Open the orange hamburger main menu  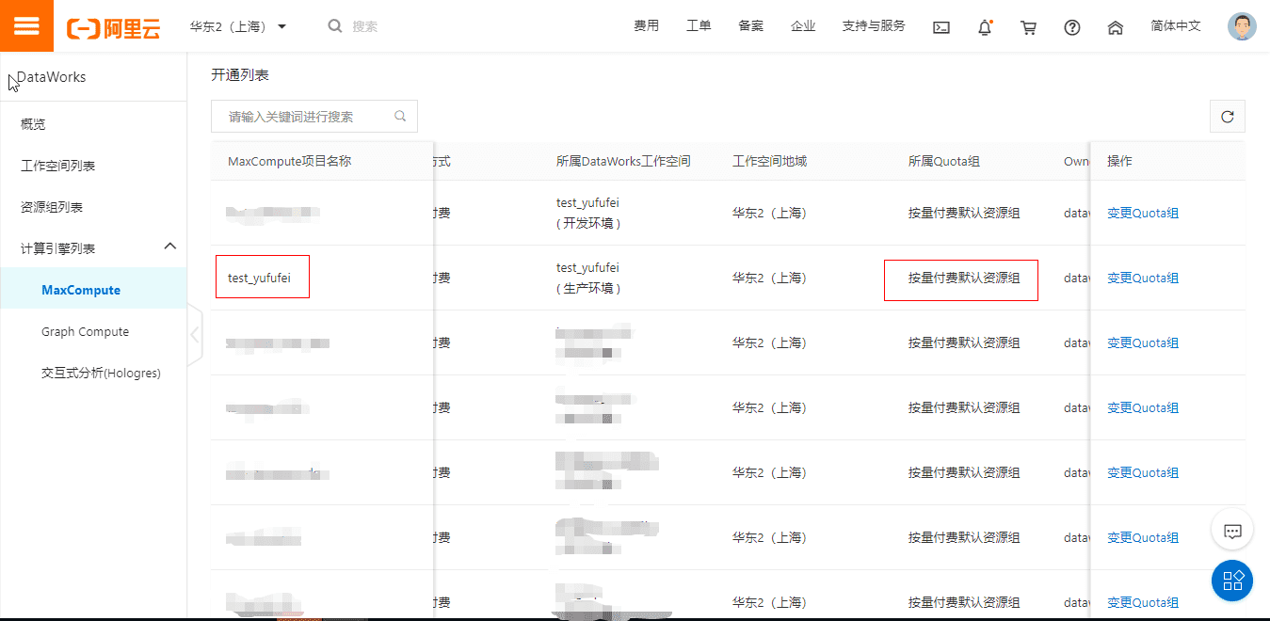pos(26,25)
